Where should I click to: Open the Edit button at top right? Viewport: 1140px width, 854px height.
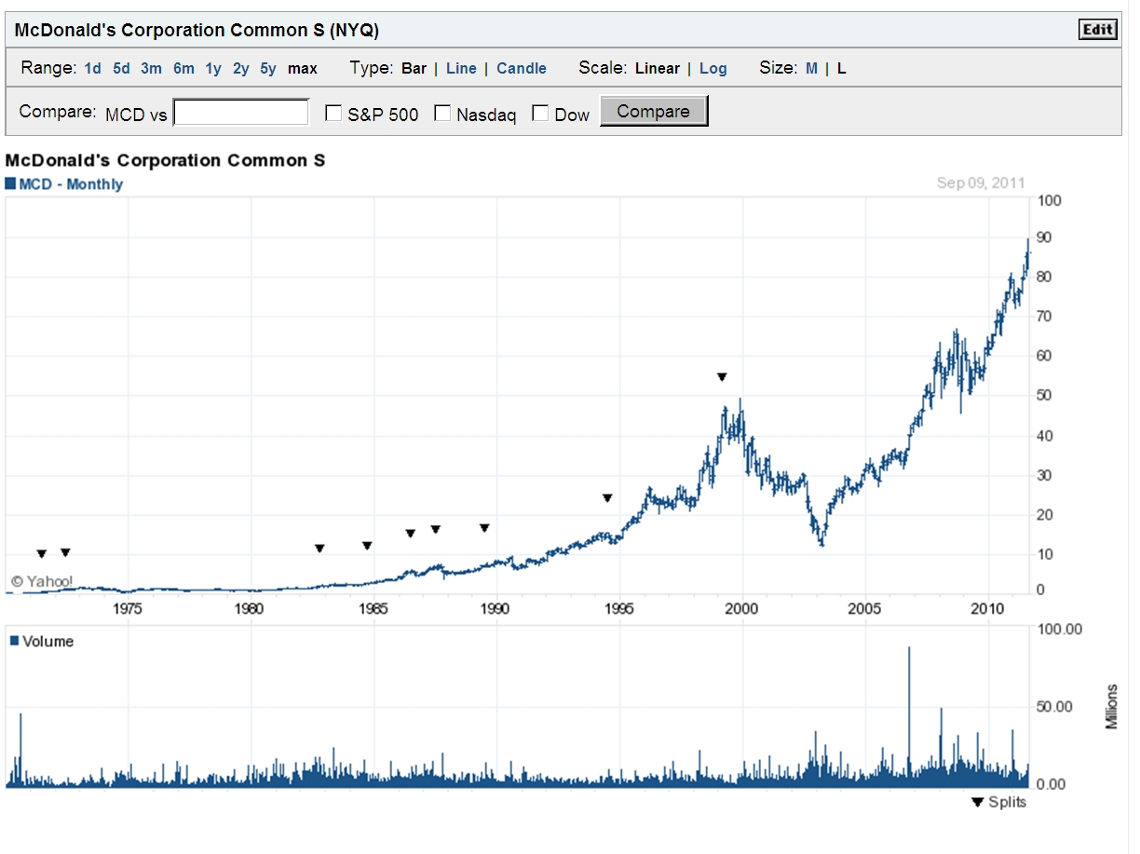(1098, 30)
